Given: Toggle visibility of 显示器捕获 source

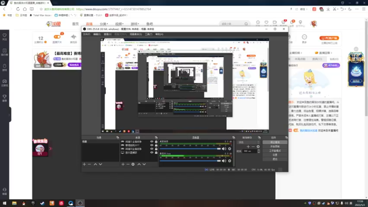Looking at the screenshot, I should click(152, 153).
